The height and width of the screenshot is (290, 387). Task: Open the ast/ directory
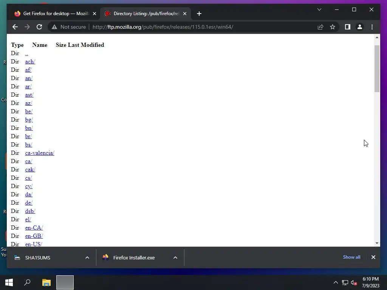[x=29, y=95]
